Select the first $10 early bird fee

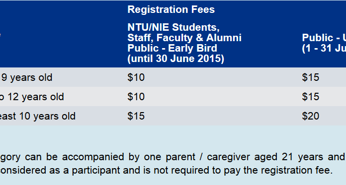coord(136,77)
